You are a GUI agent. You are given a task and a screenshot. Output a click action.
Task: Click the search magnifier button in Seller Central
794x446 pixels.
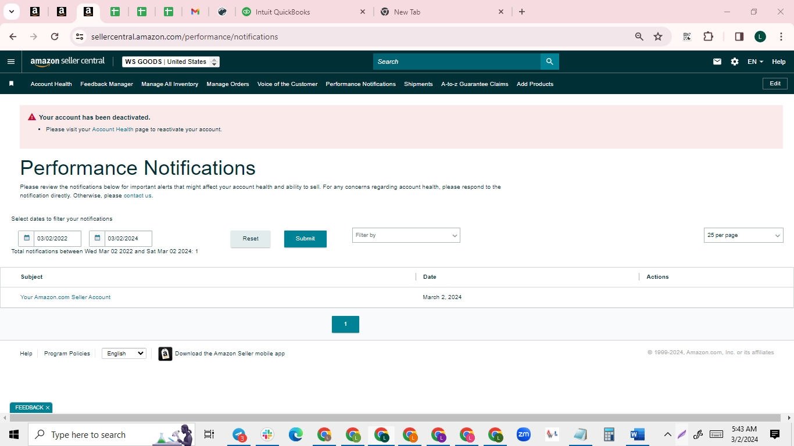pyautogui.click(x=549, y=62)
